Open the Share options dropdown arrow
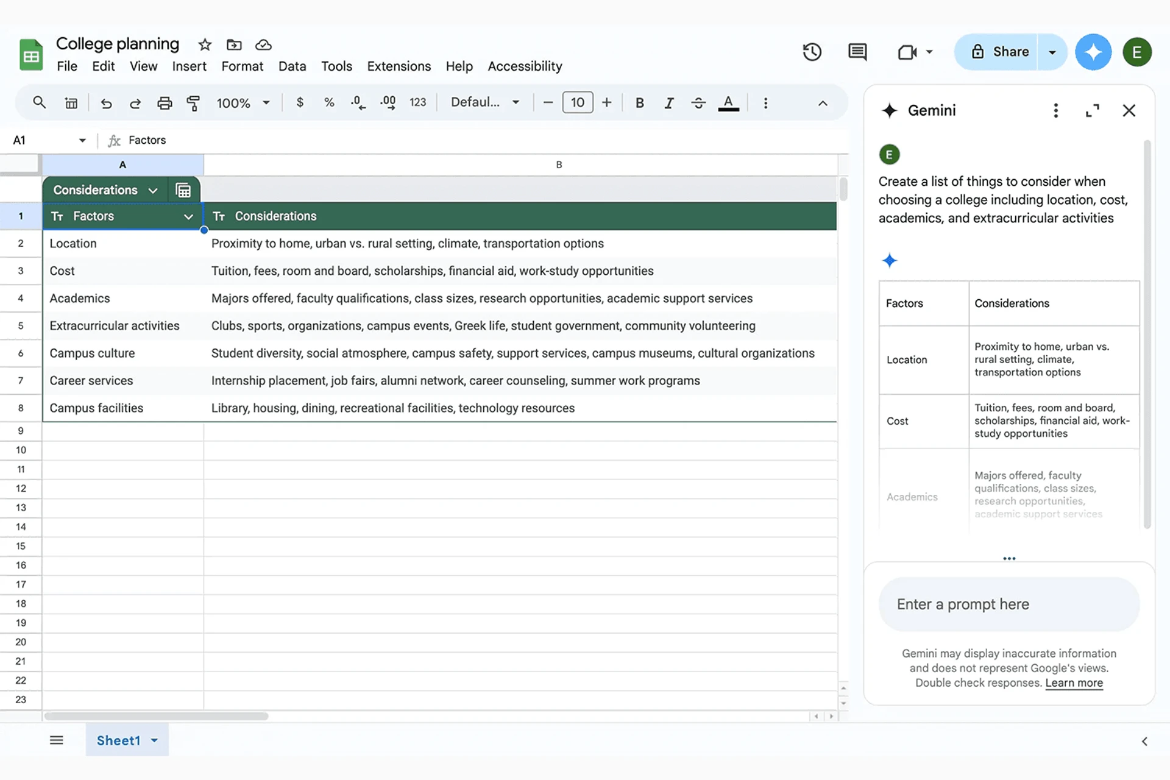This screenshot has height=780, width=1170. (1052, 52)
